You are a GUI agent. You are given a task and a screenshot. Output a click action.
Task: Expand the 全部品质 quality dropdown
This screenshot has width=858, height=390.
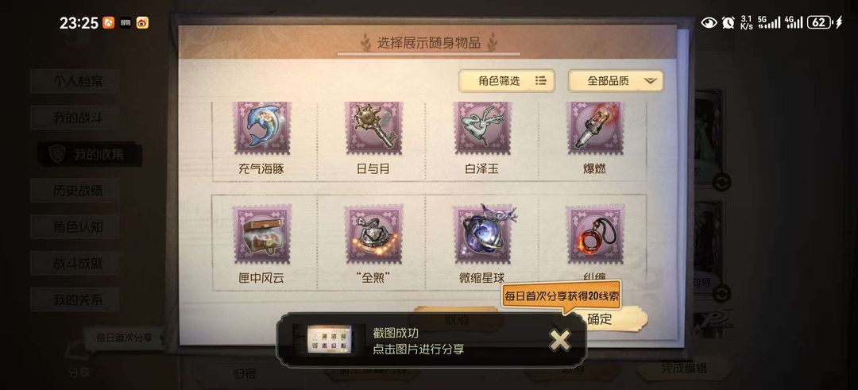616,81
